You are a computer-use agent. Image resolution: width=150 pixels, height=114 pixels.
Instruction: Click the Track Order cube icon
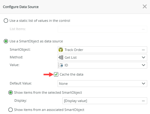pos(61,50)
